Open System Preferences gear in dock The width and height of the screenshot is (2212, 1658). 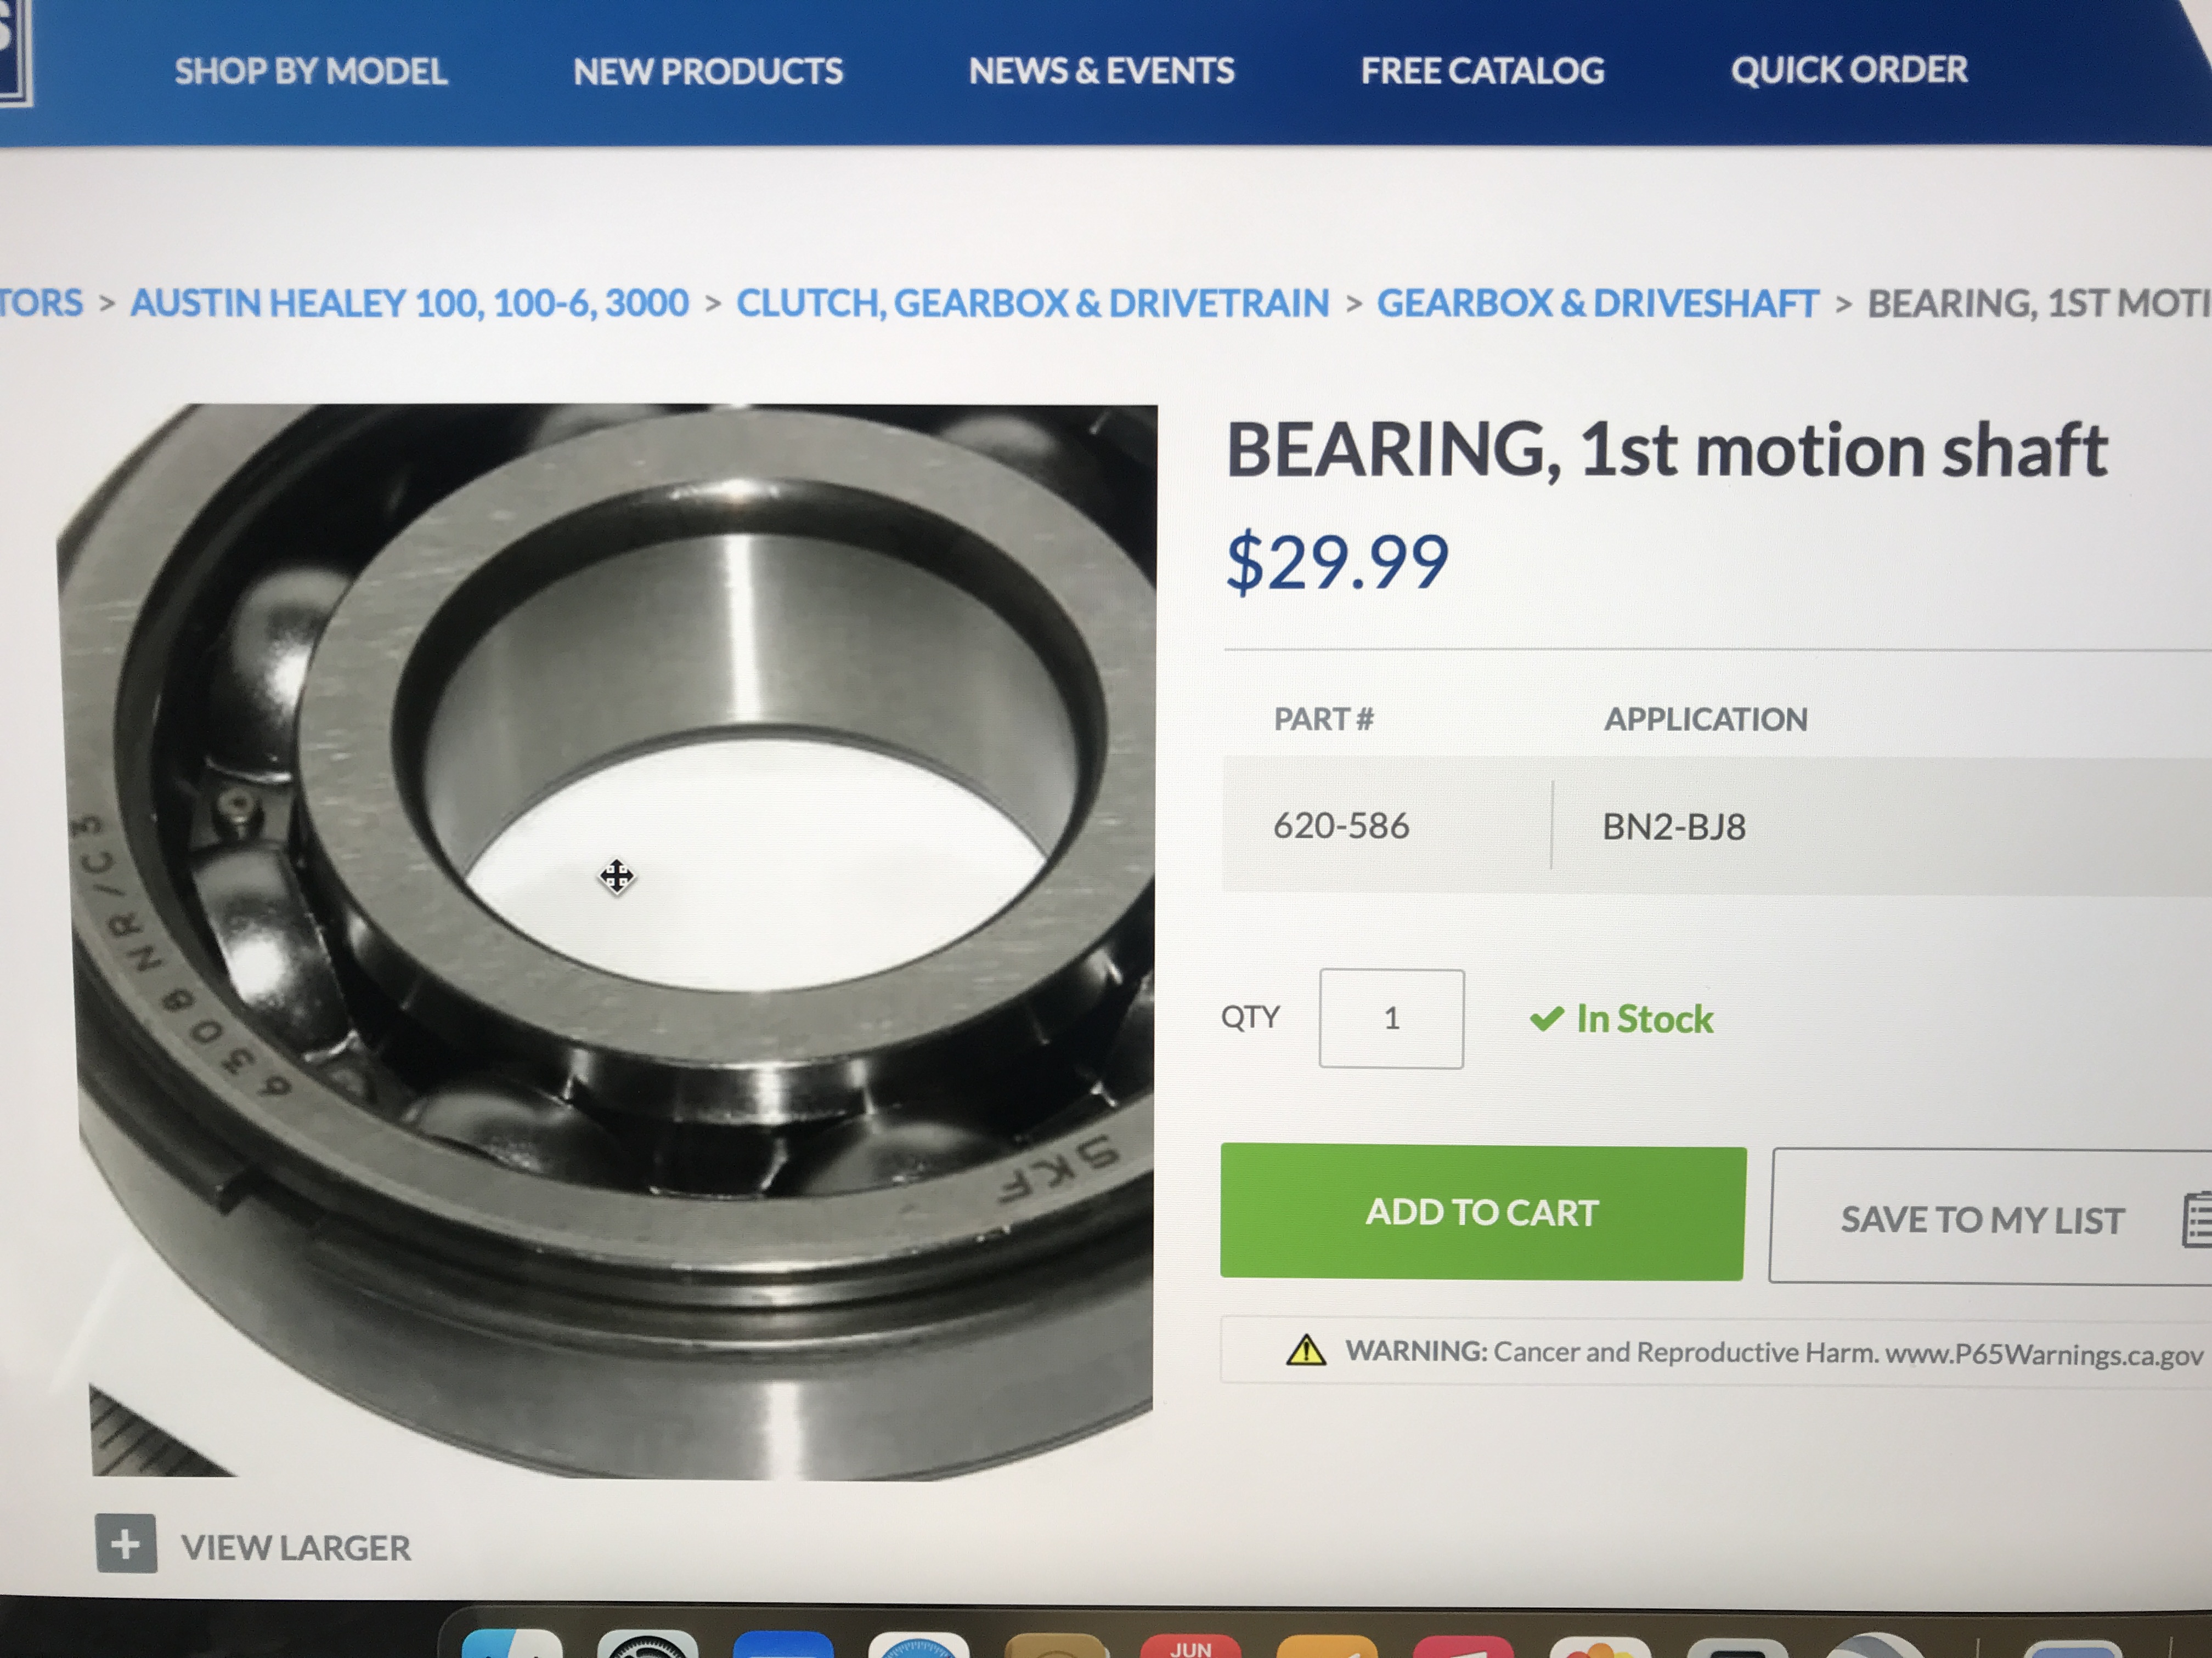(x=646, y=1645)
